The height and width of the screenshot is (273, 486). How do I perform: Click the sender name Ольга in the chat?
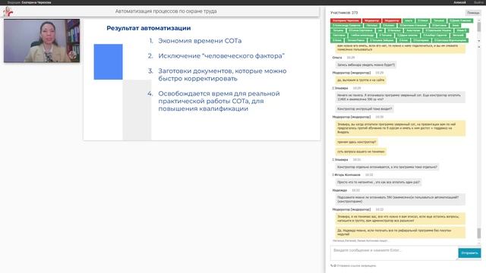coord(337,58)
